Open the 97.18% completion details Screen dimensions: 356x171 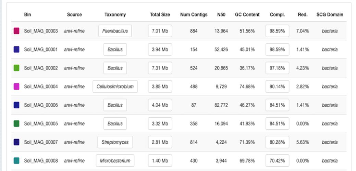[277, 68]
